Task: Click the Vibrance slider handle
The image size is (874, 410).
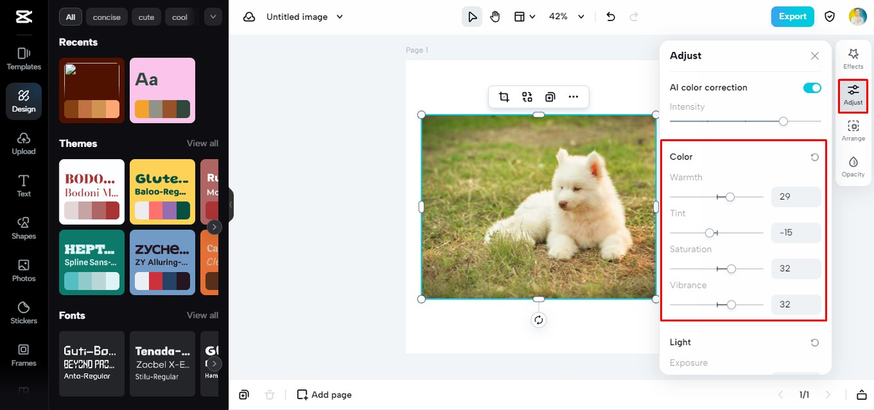Action: click(731, 305)
